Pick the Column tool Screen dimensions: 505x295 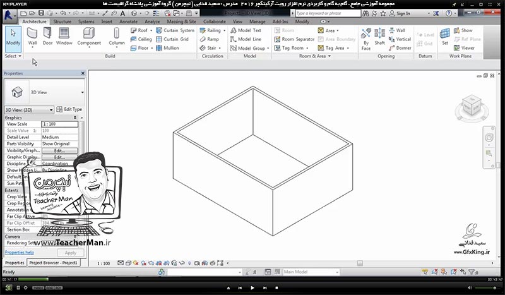tap(117, 37)
